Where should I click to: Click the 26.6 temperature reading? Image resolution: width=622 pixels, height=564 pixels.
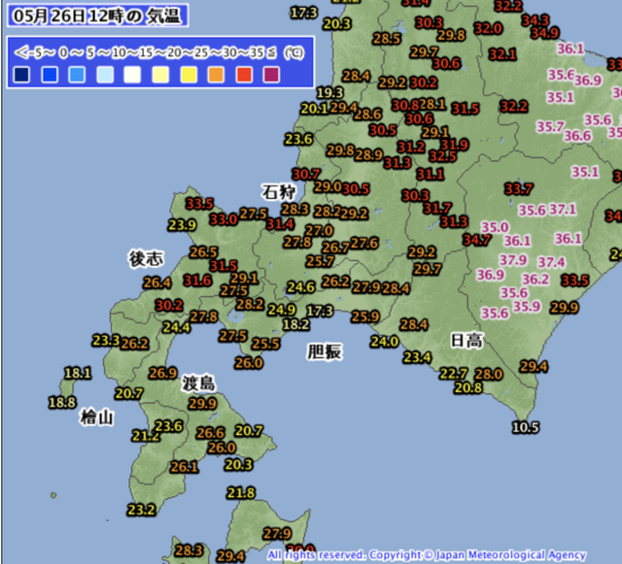(x=210, y=432)
